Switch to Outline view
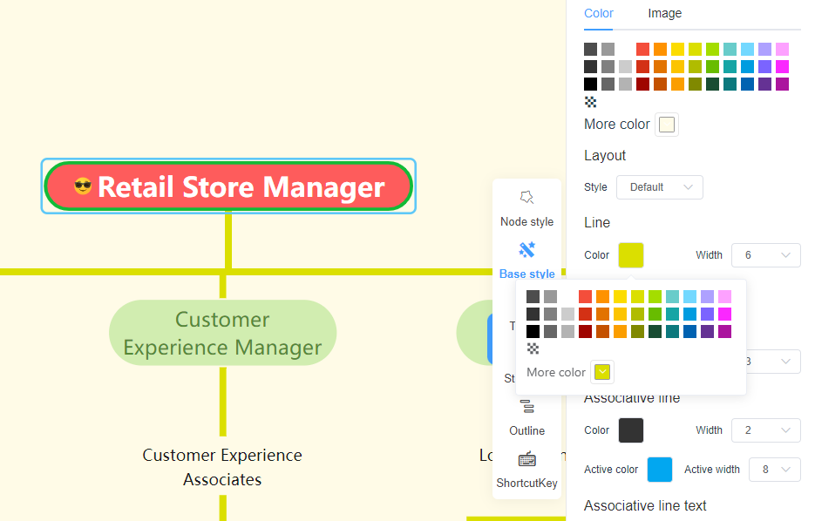Screen dimensions: 815x521 click(x=526, y=418)
